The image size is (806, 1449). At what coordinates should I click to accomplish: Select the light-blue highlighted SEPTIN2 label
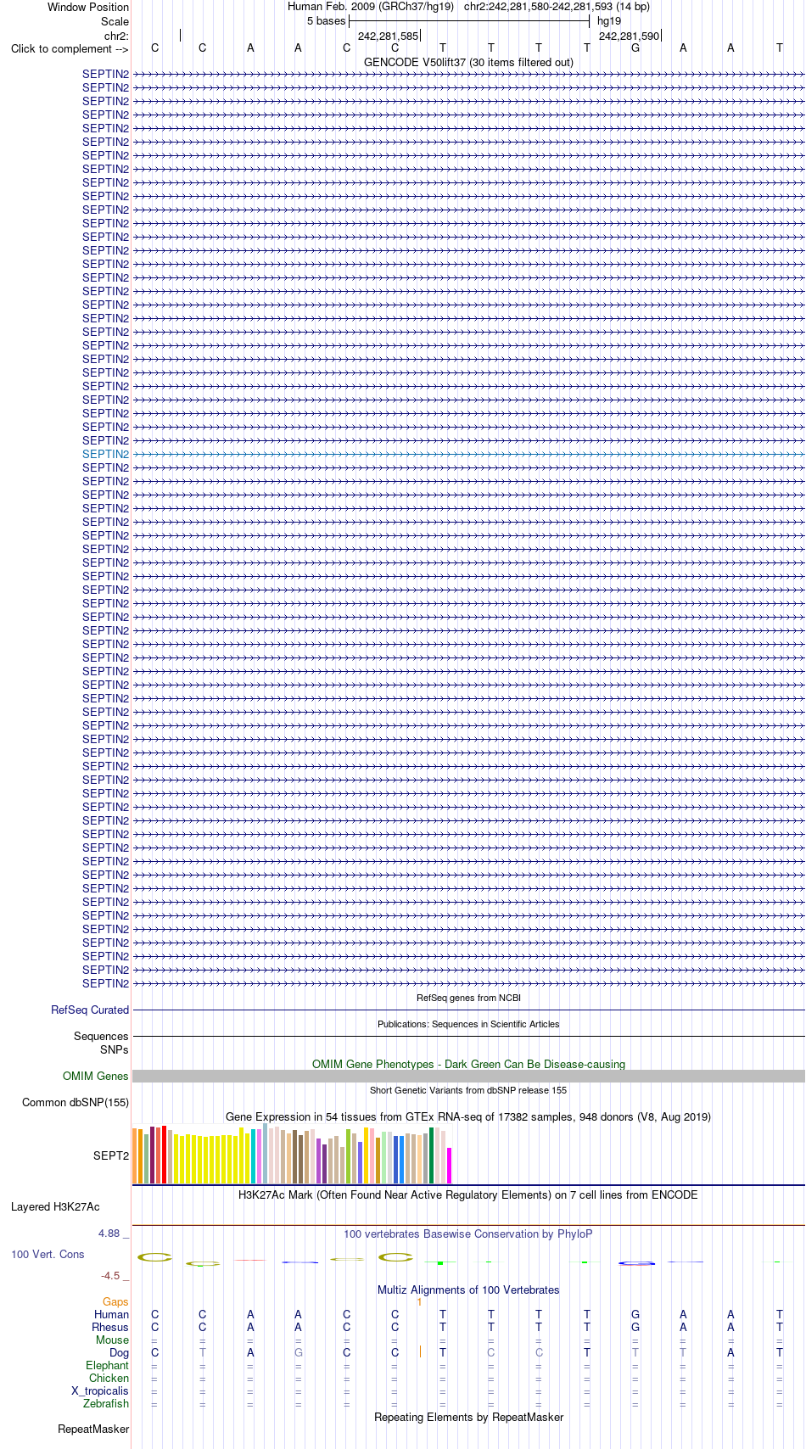click(x=105, y=454)
